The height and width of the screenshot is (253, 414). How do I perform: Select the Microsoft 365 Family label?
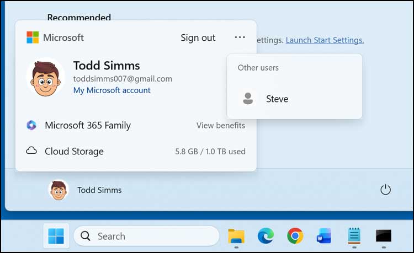click(88, 126)
